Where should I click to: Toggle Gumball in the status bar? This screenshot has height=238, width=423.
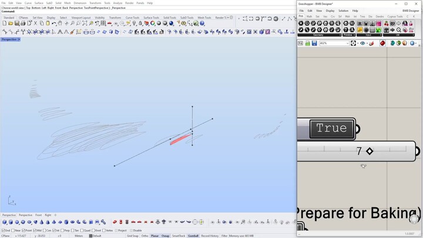pos(193,236)
